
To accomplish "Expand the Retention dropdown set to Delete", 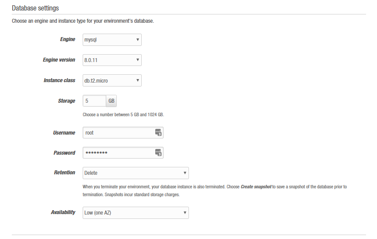I will click(x=136, y=173).
